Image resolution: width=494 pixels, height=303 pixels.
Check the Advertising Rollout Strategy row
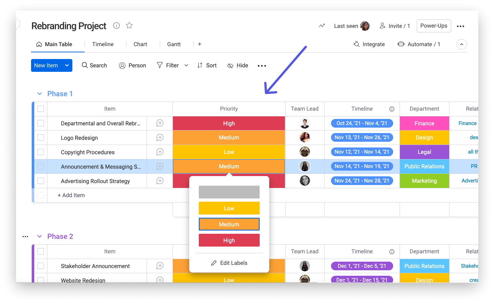pyautogui.click(x=41, y=181)
